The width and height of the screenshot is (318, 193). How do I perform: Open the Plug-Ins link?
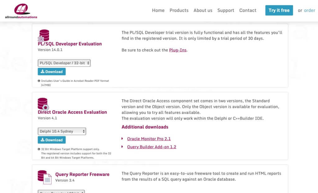[x=178, y=50]
